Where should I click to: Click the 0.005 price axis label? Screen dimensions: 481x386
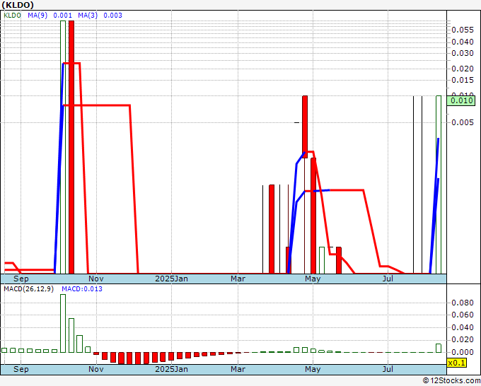(x=463, y=122)
